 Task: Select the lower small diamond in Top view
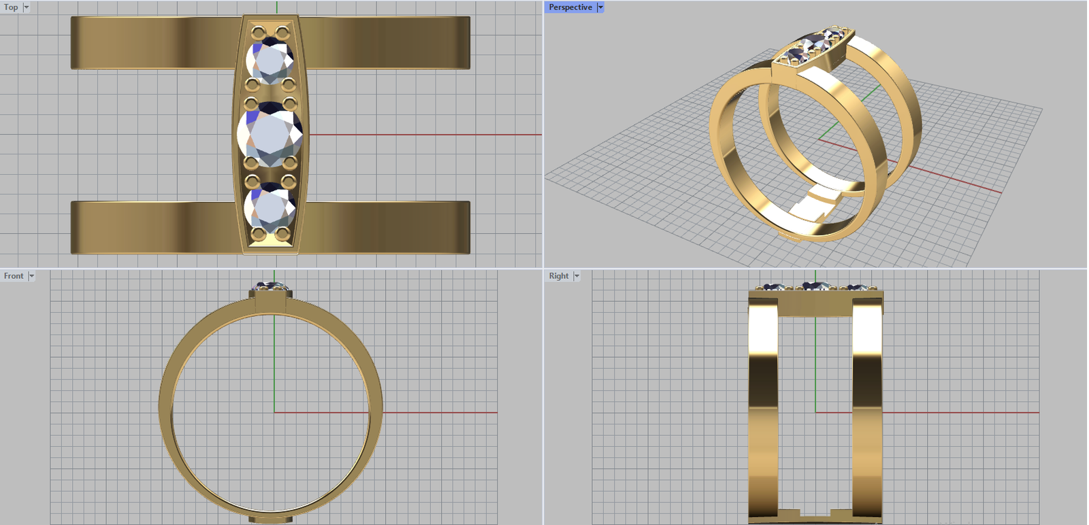(270, 208)
